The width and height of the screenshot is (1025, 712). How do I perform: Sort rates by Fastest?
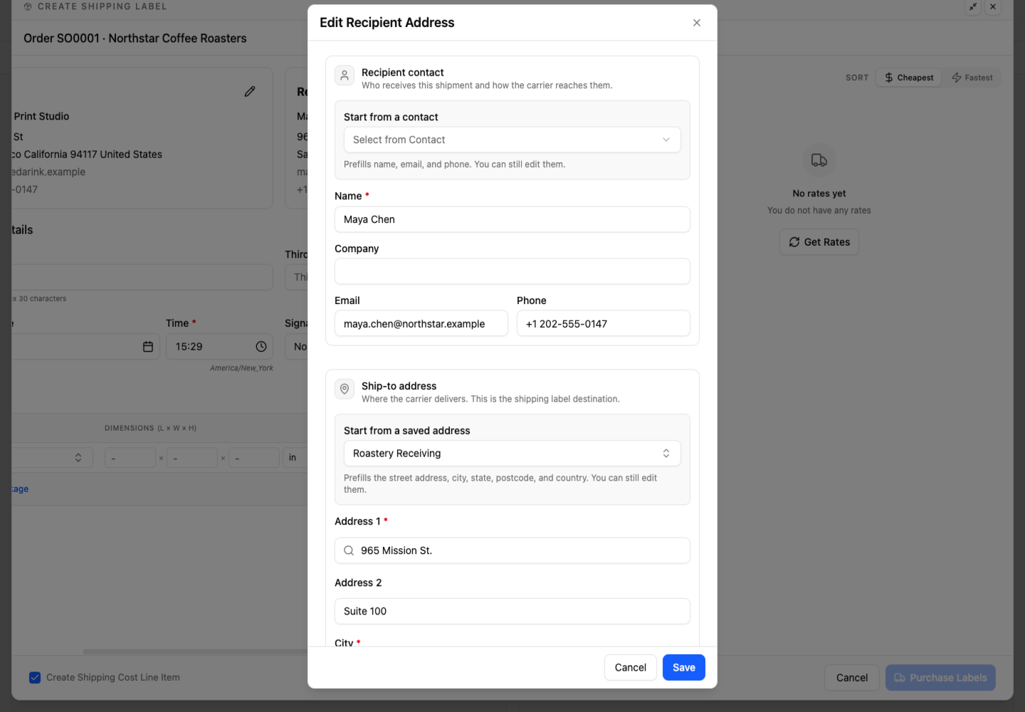(x=972, y=78)
